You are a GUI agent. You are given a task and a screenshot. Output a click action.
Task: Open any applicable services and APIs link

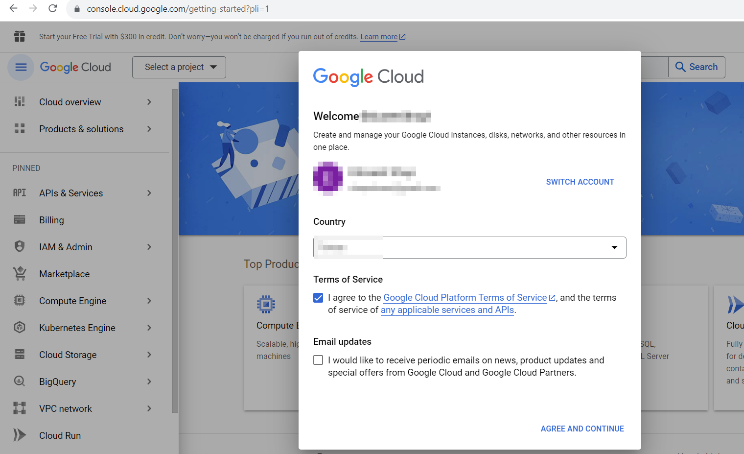[447, 310]
